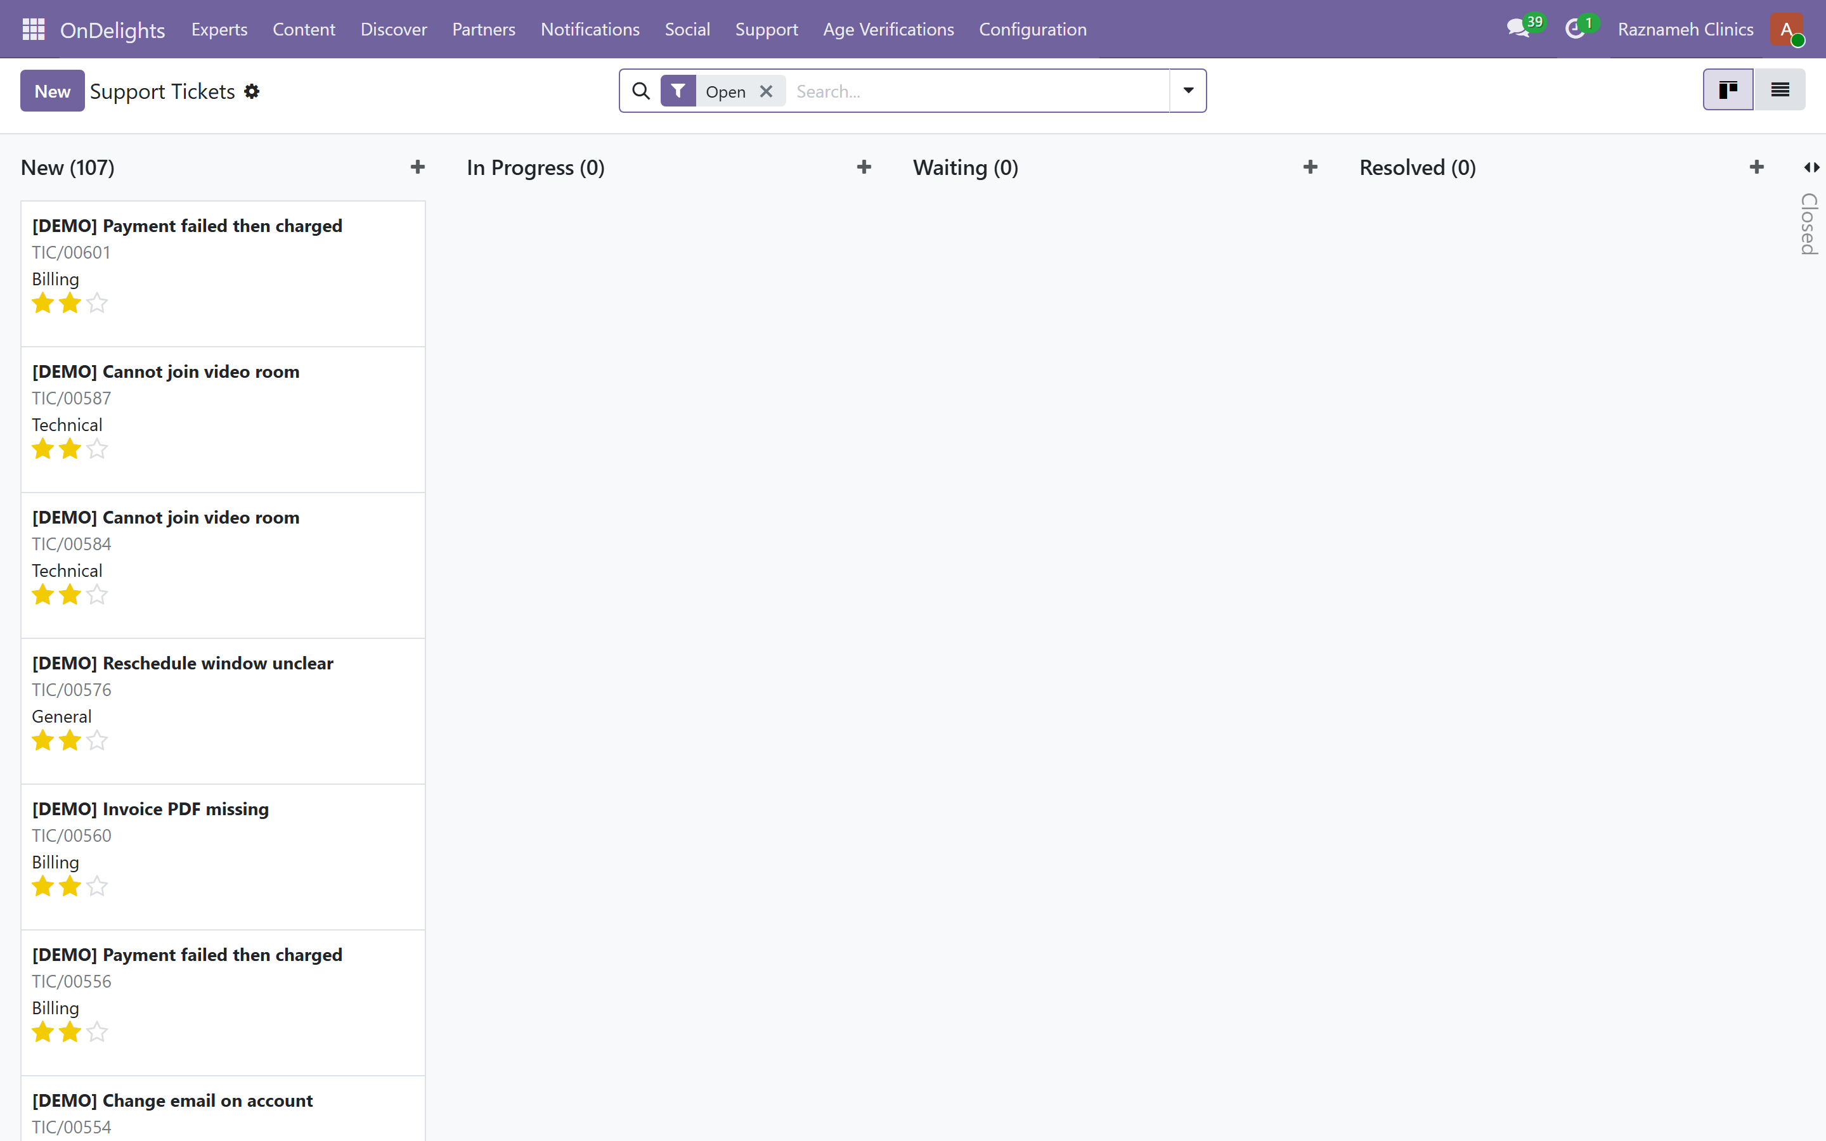
Task: Set third star on TIC/00601
Action: [96, 304]
